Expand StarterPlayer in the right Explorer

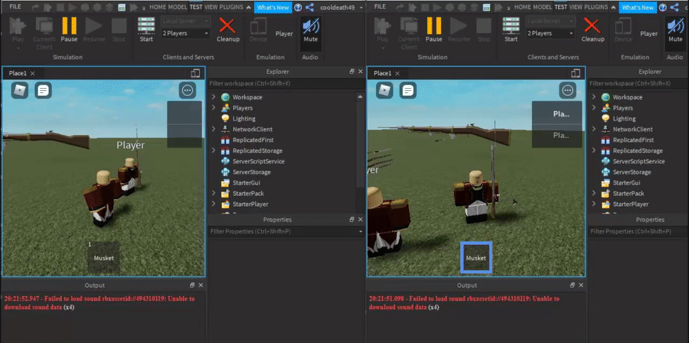coord(594,205)
